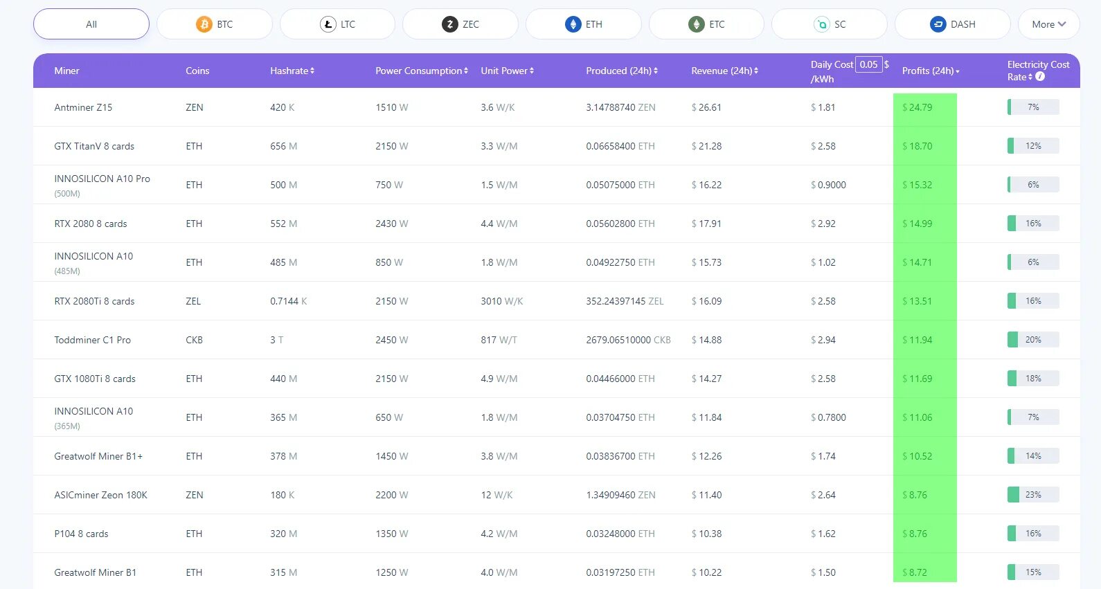Click the 817 W/T unit power value

(499, 340)
